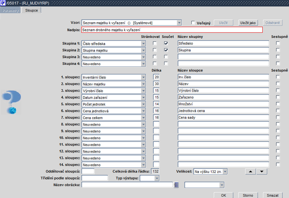289x198 pixels.
Task: Toggle Sestupně for Skupina 2
Action: click(278, 50)
